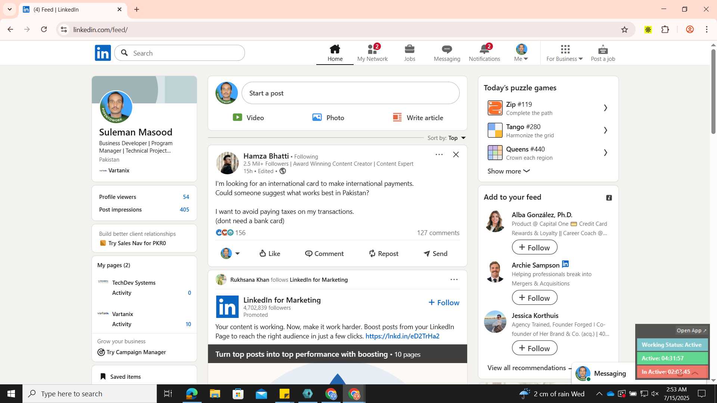
Task: Focus the LinkedIn Search field
Action: tap(180, 53)
